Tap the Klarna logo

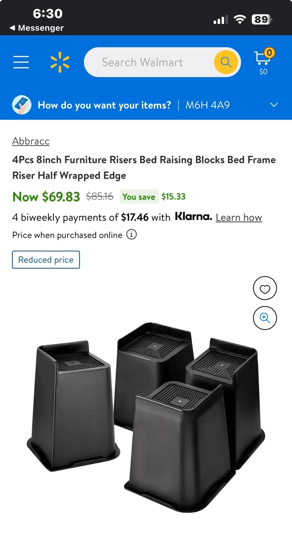(x=193, y=217)
